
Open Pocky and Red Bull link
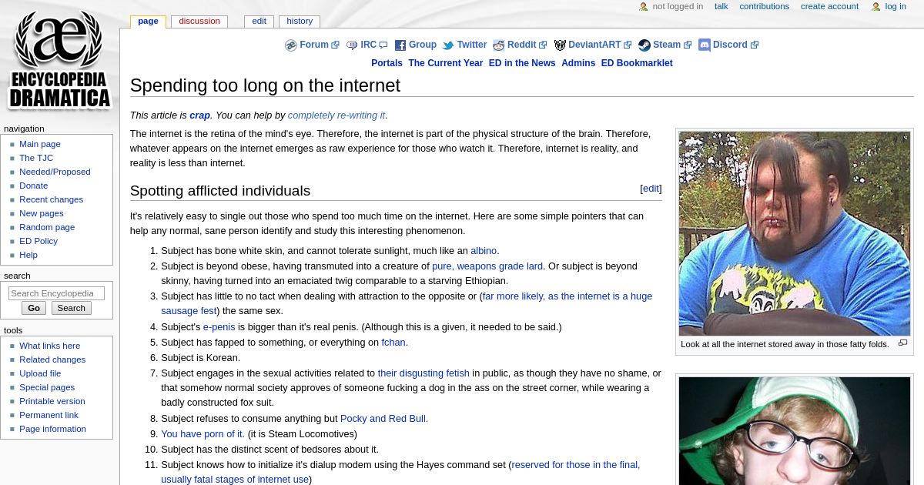click(x=384, y=419)
